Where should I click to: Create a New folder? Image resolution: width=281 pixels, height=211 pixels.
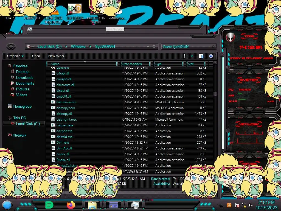coord(56,56)
